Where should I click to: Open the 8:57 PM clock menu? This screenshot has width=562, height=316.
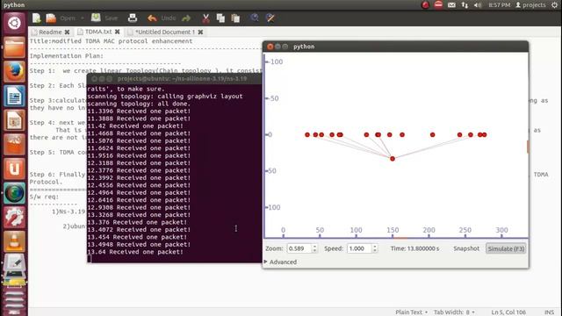(500, 5)
